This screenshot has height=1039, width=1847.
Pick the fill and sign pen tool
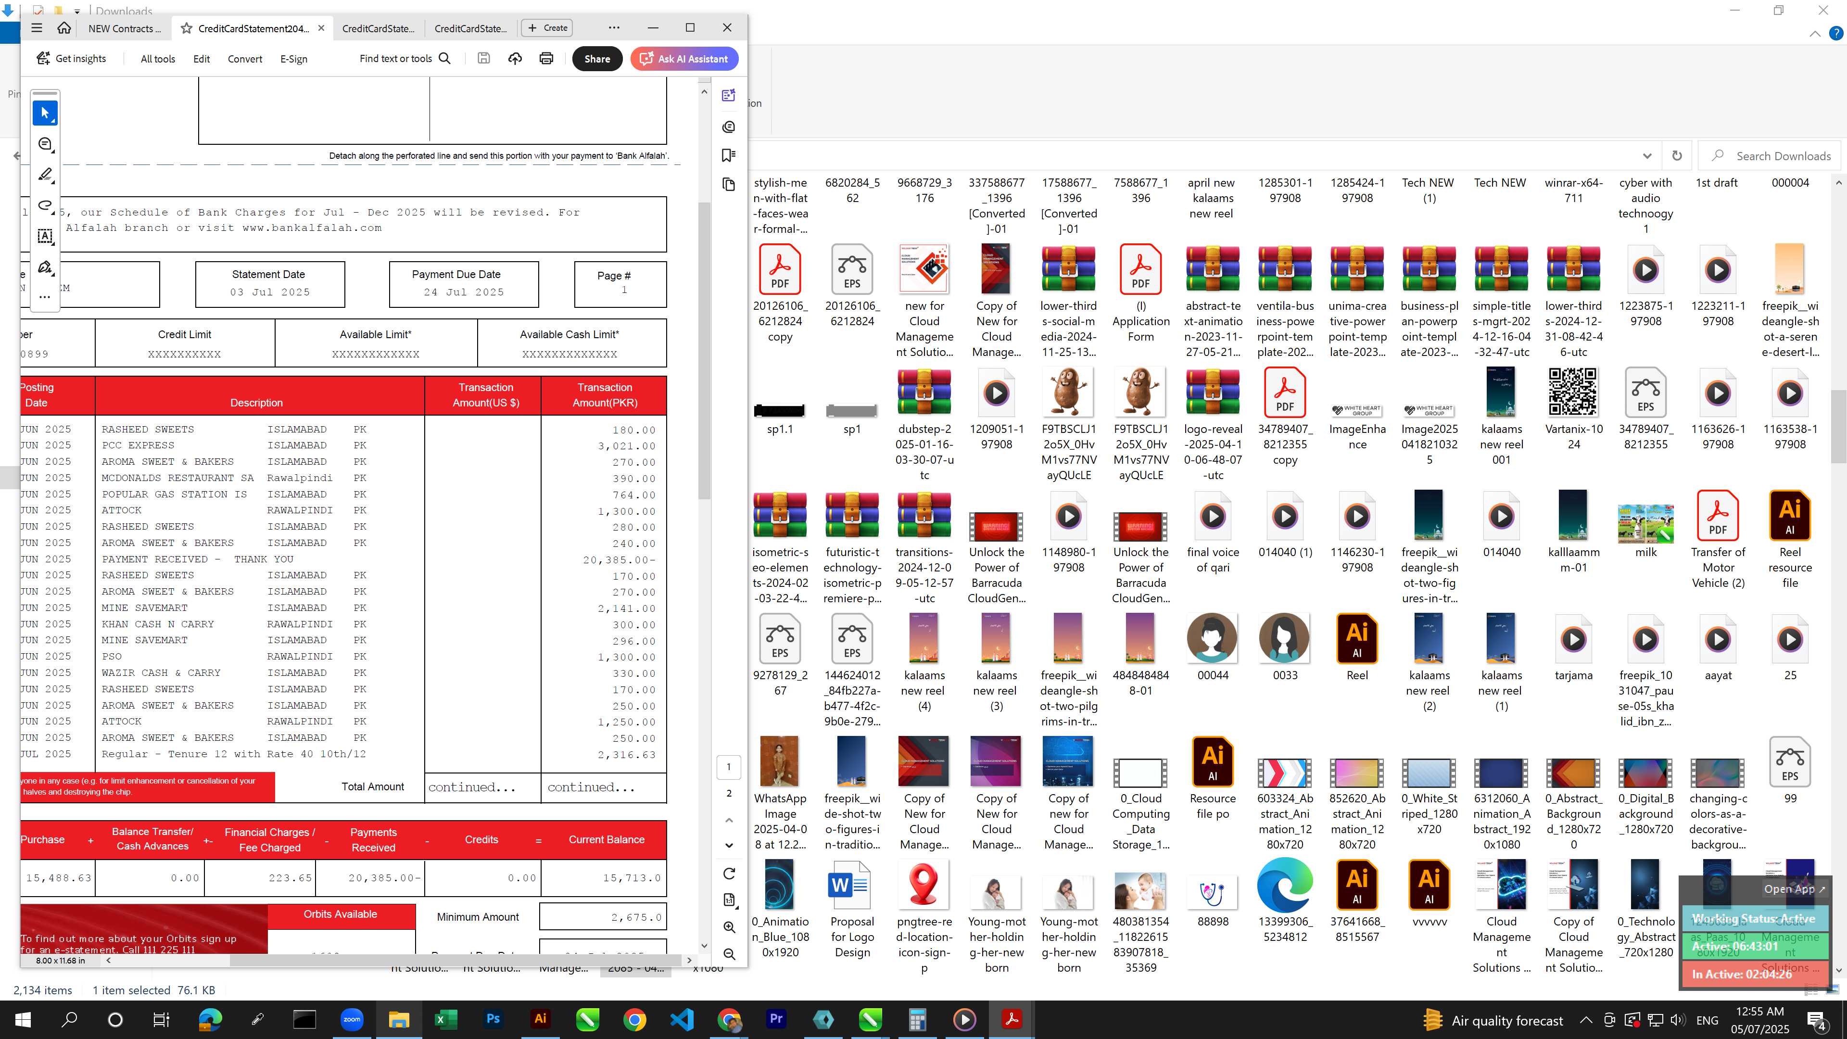point(45,267)
